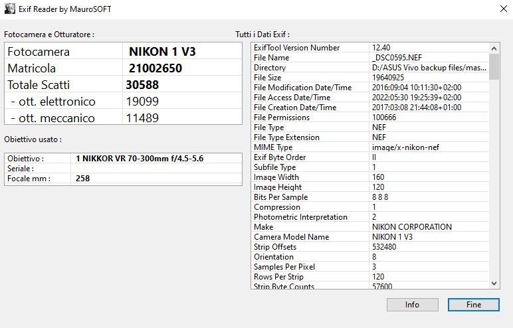Click the MIME Type value image/x-nikon-nef
This screenshot has width=513, height=328.
[406, 147]
